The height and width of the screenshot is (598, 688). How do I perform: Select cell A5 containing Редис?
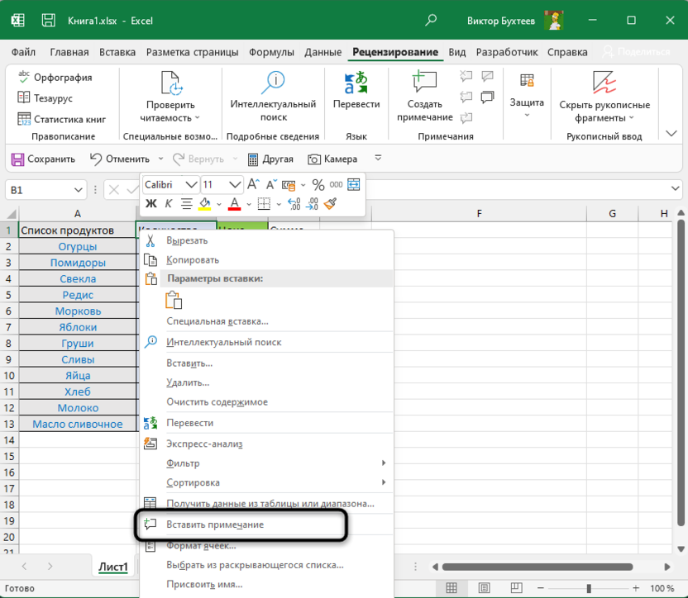[x=77, y=295]
